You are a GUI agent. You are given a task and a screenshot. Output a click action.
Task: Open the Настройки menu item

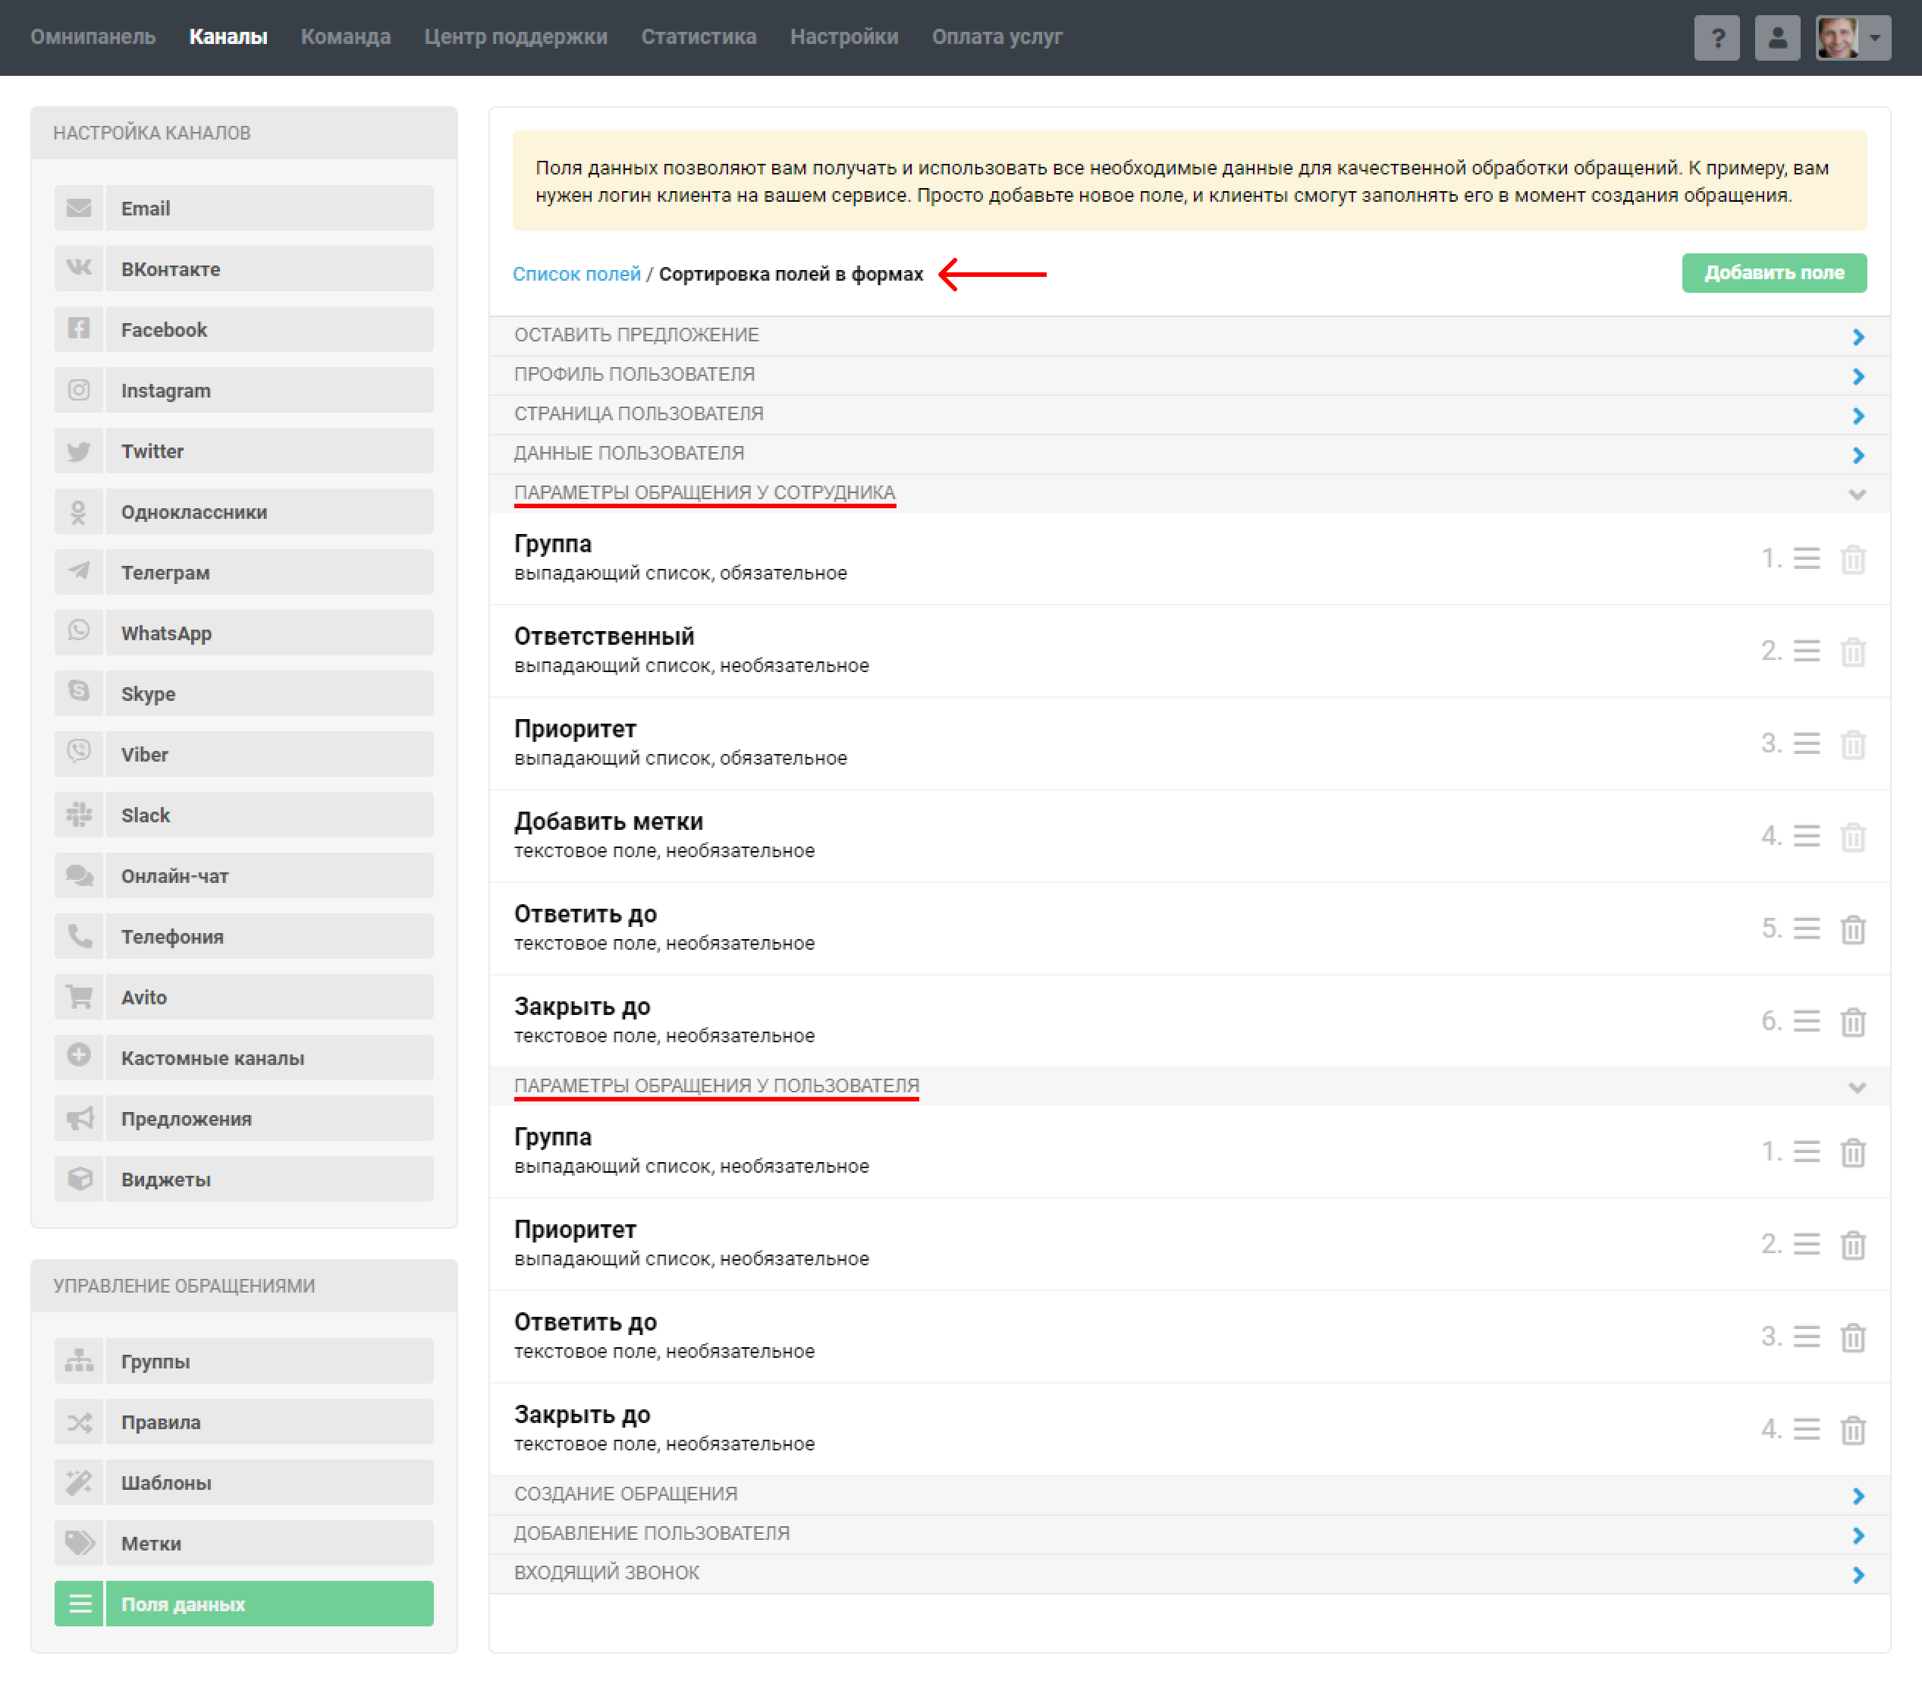click(x=843, y=36)
